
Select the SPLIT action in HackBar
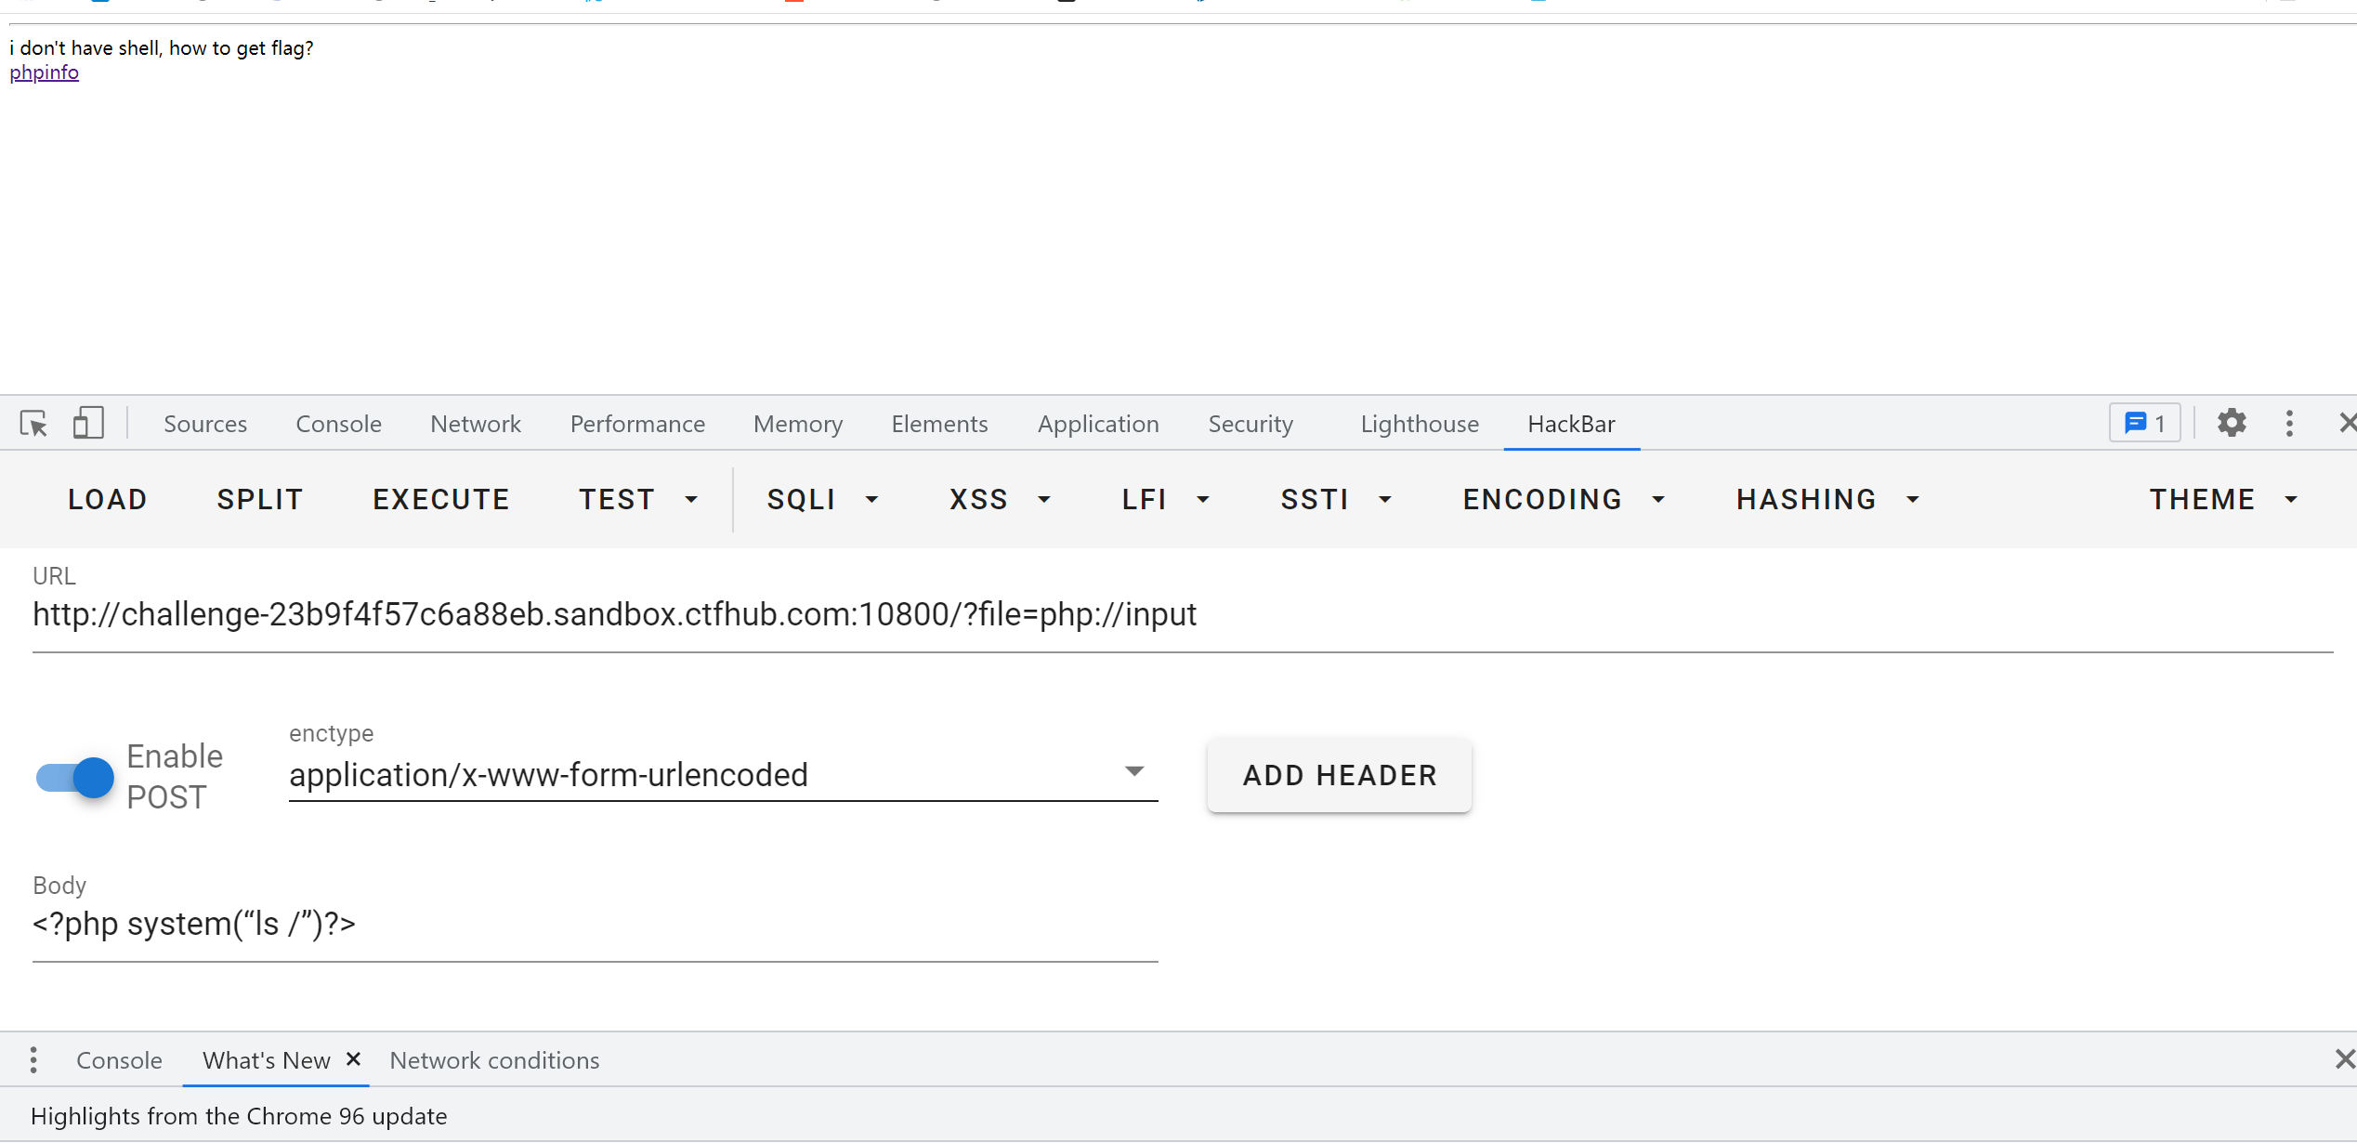[x=260, y=499]
